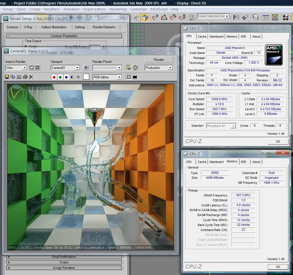Open Render Setup teapot icon in frame window
The width and height of the screenshot is (293, 275).
(x=128, y=68)
